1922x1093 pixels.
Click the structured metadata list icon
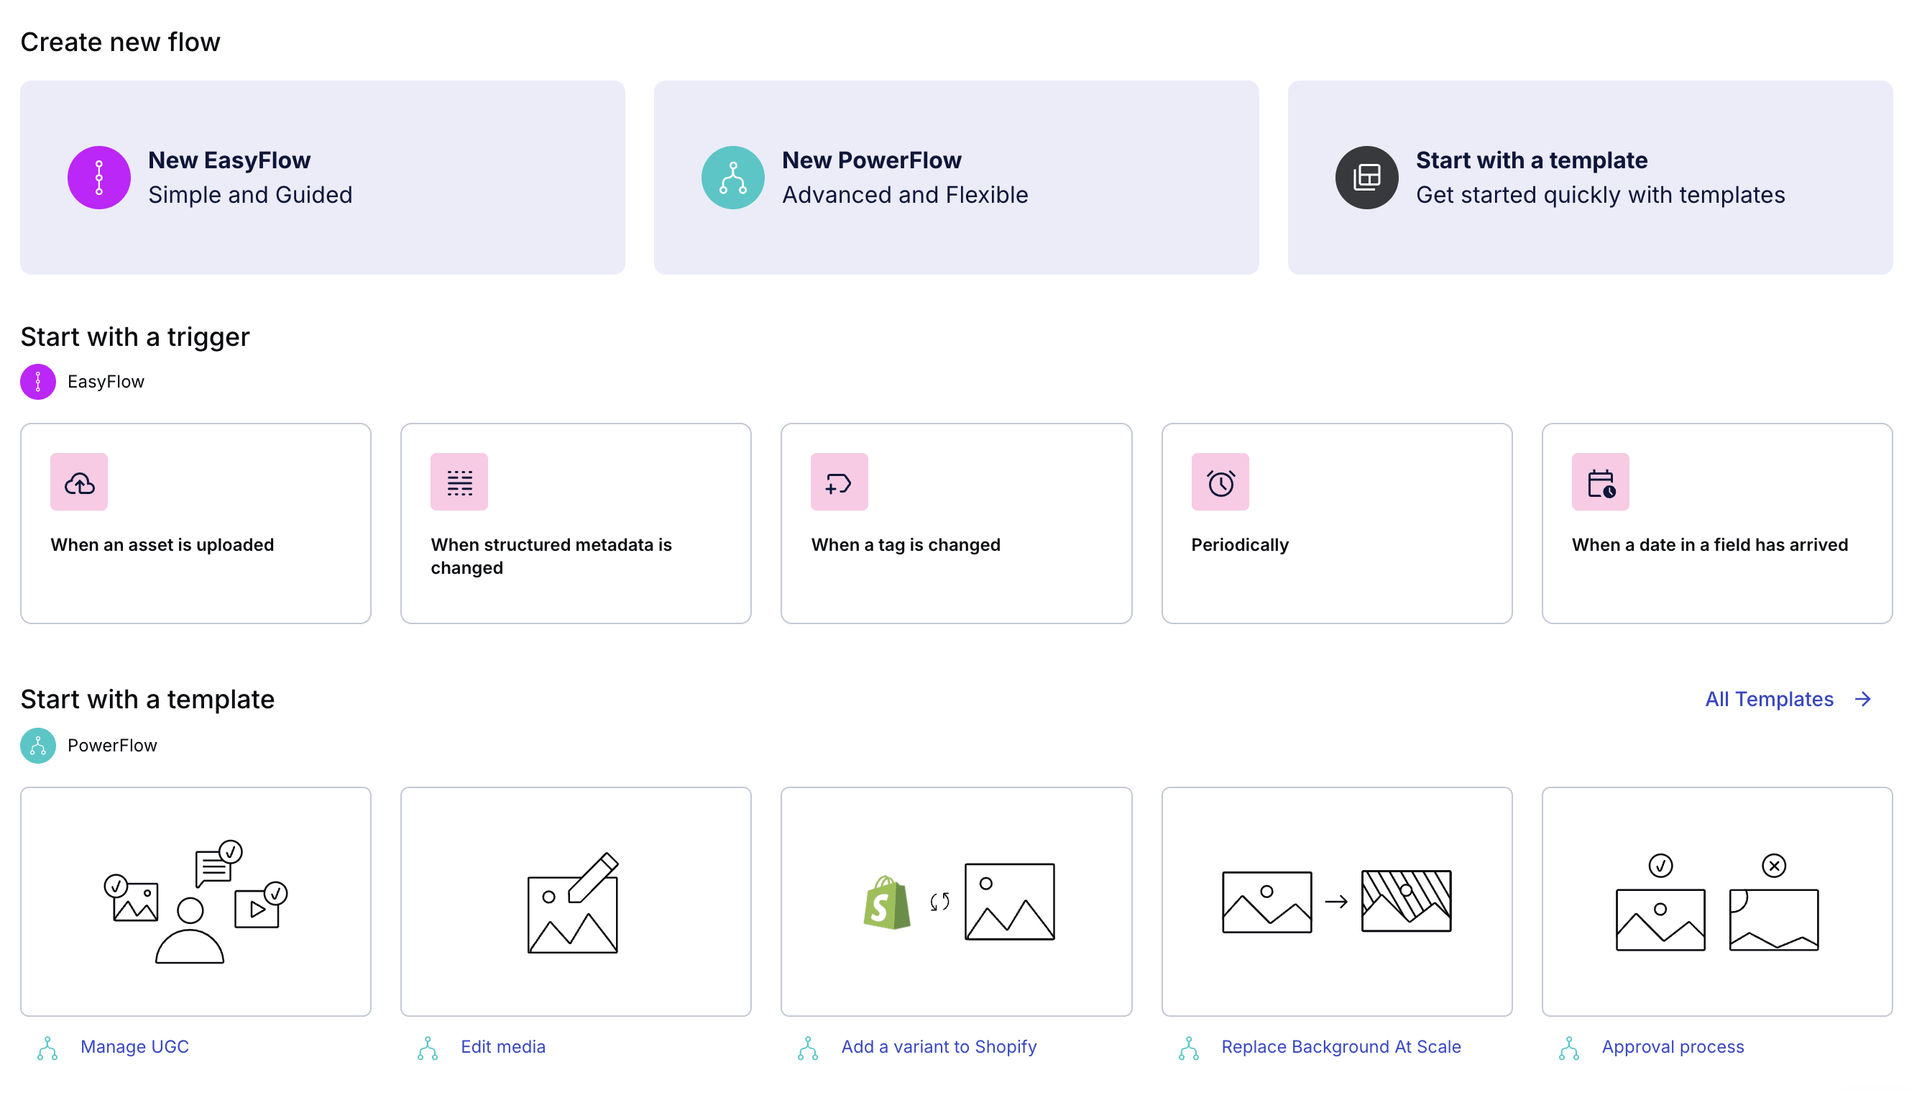pos(459,482)
